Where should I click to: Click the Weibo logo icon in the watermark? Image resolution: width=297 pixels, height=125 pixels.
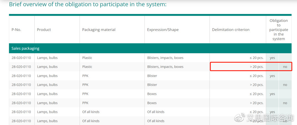(x=239, y=118)
